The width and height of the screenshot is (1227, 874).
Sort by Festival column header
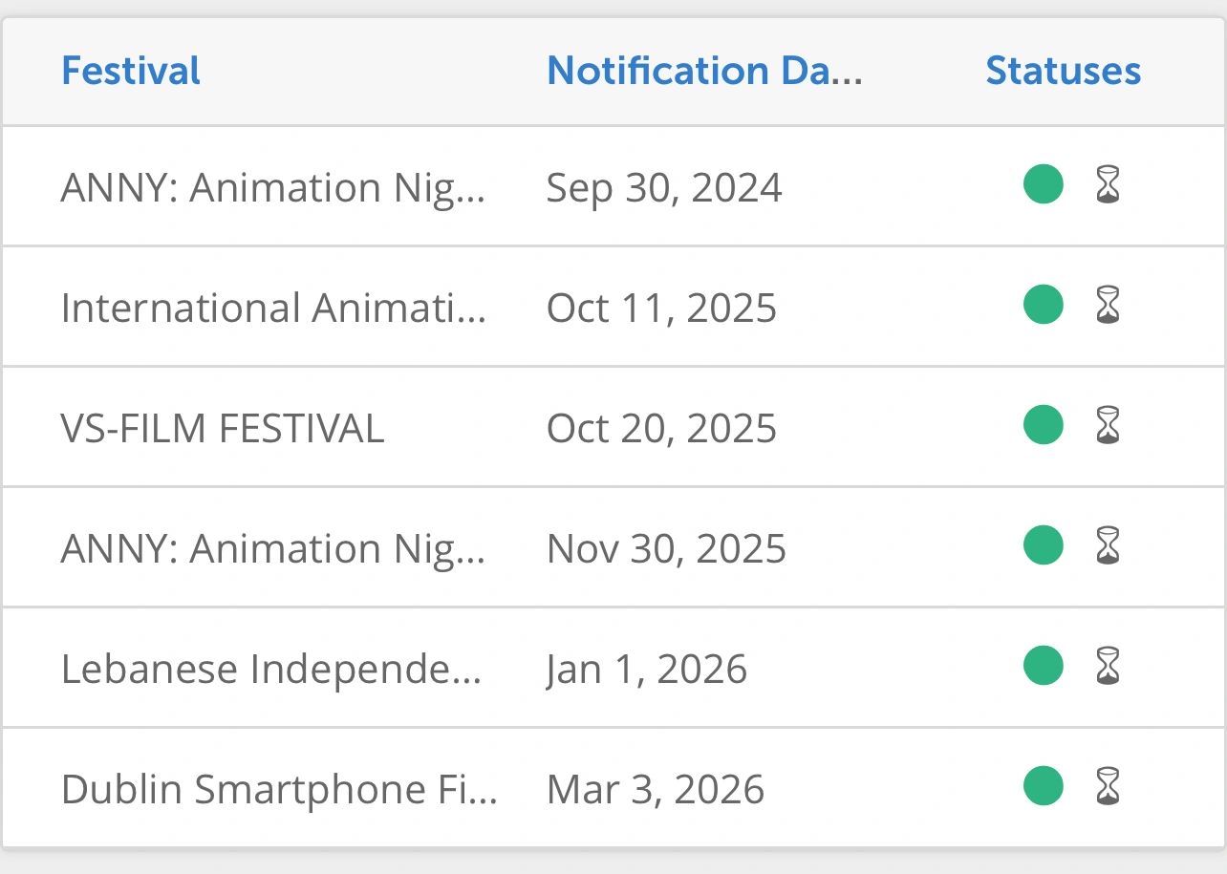[x=131, y=72]
